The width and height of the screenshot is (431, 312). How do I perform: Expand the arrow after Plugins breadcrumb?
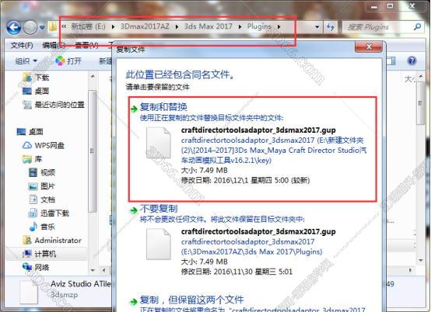tap(279, 27)
